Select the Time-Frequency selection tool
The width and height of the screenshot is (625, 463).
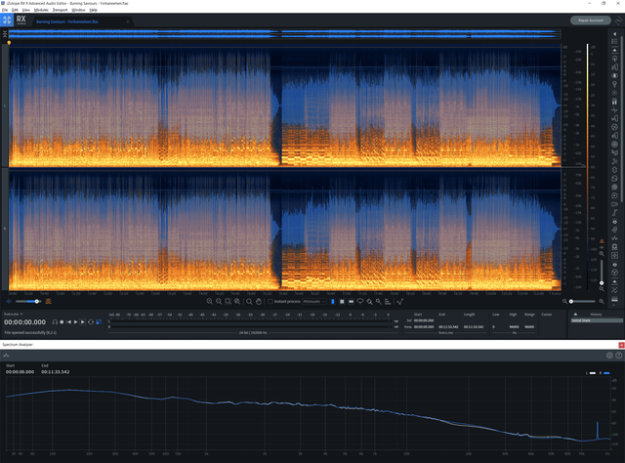click(342, 302)
